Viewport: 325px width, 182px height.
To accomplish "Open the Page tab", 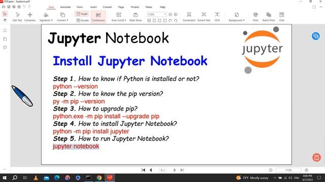I will pyautogui.click(x=121, y=7).
